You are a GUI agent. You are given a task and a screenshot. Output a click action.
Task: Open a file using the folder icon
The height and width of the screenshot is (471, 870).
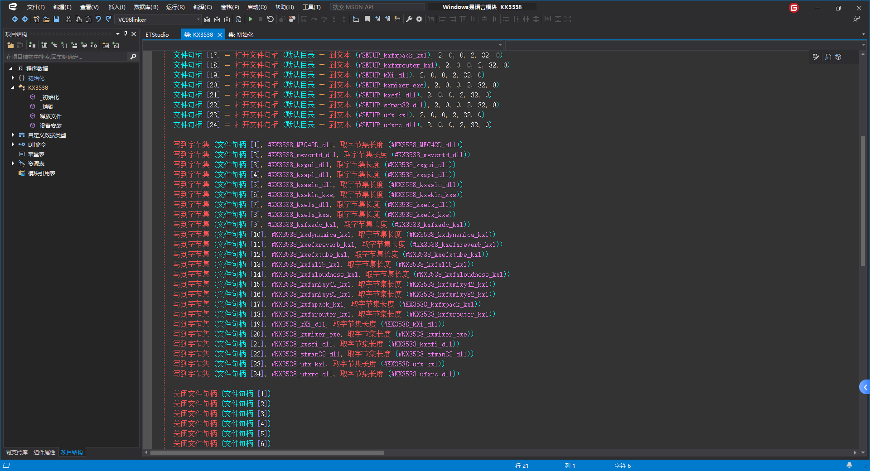tap(46, 19)
